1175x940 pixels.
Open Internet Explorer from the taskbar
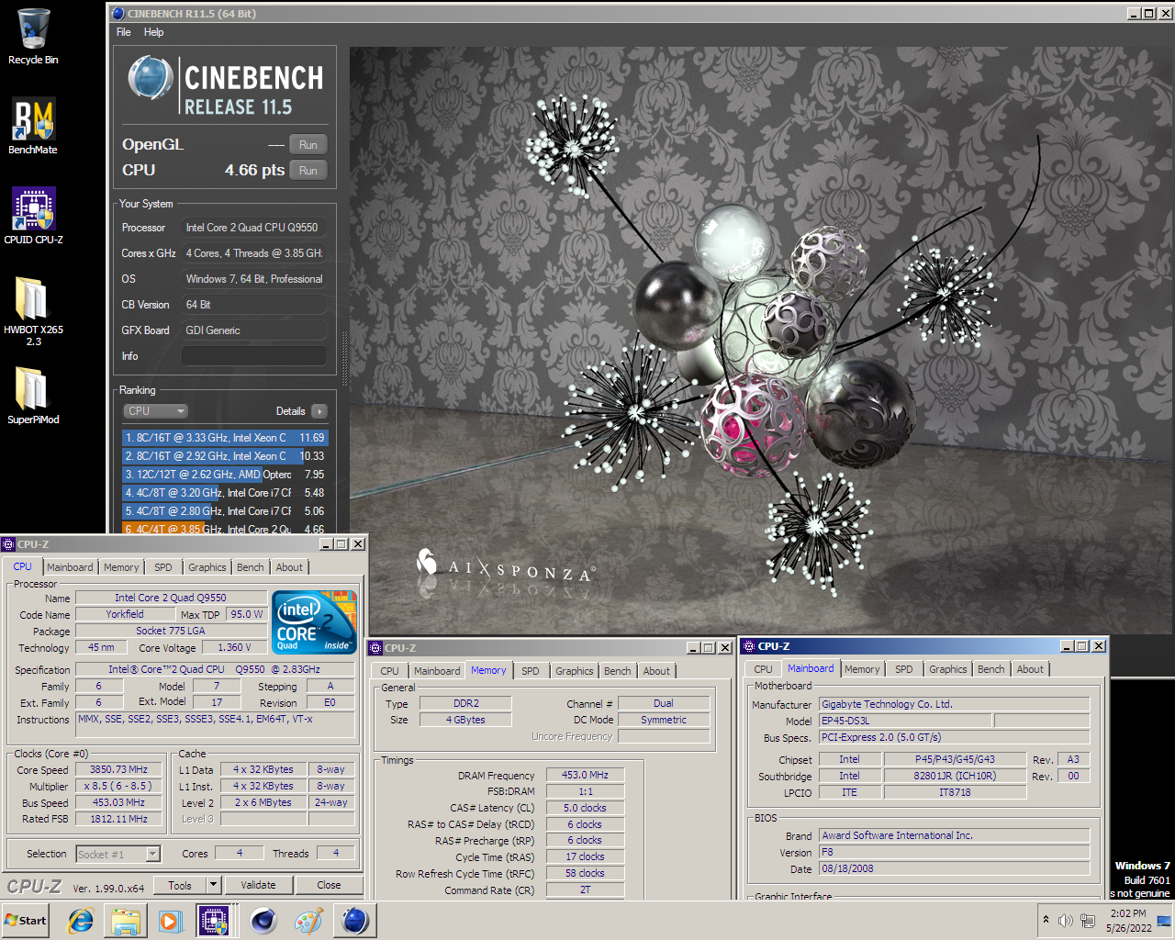(x=81, y=921)
